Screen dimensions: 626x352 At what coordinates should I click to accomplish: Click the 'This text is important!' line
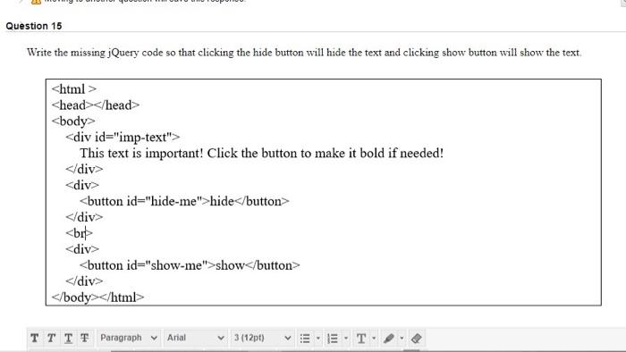coord(262,153)
